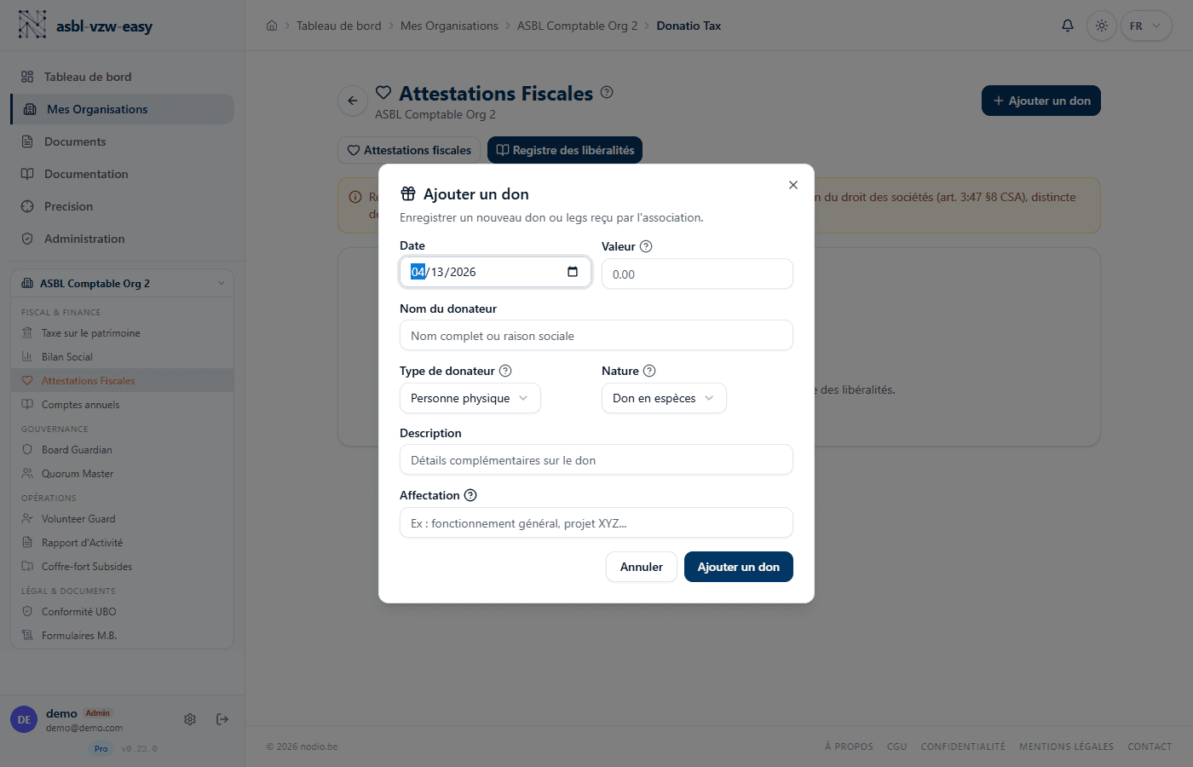The width and height of the screenshot is (1193, 767).
Task: Click the logout icon
Action: point(222,719)
